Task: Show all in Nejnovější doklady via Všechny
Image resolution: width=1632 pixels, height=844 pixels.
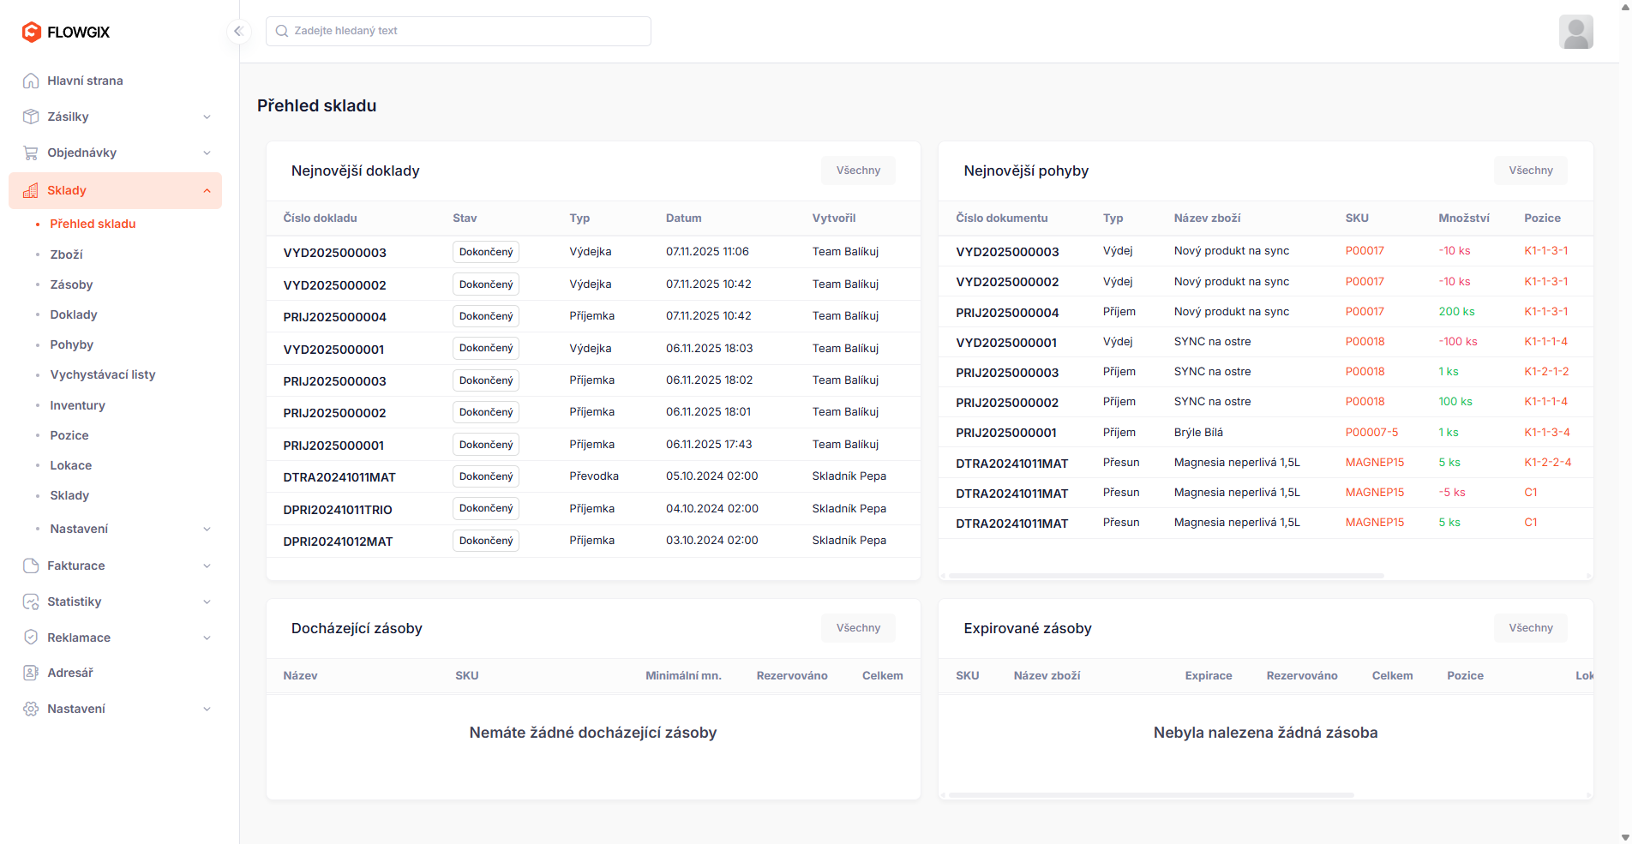Action: [858, 171]
